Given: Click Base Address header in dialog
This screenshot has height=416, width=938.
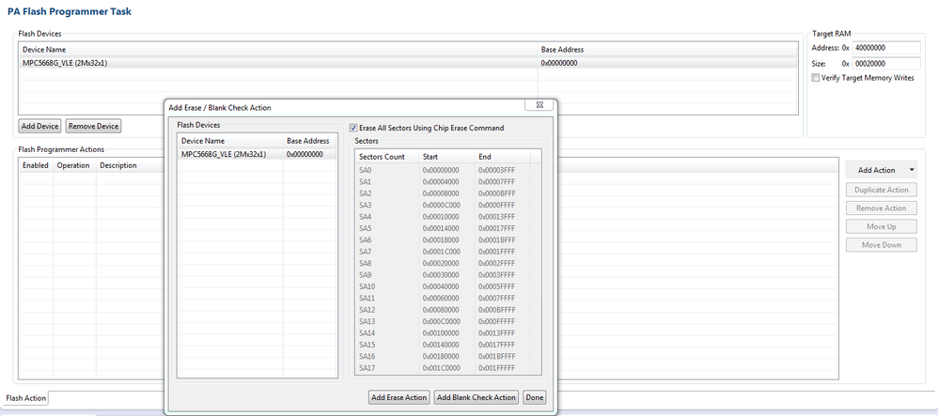Looking at the screenshot, I should pyautogui.click(x=310, y=141).
